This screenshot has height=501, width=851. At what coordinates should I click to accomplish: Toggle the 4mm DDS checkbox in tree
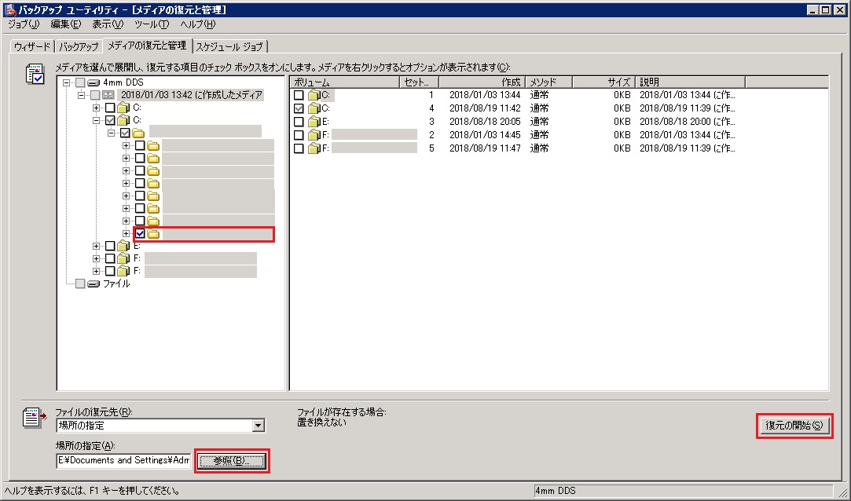(80, 82)
